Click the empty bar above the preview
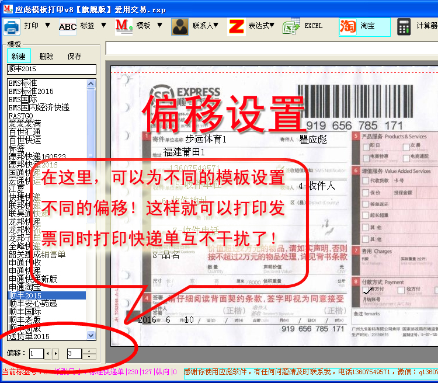 [272, 48]
